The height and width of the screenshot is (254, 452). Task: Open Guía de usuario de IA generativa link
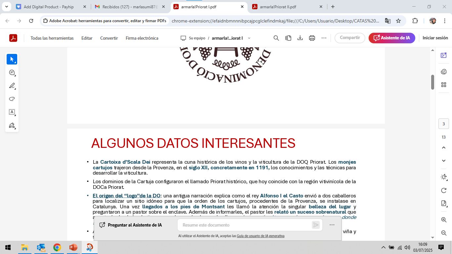pyautogui.click(x=261, y=236)
